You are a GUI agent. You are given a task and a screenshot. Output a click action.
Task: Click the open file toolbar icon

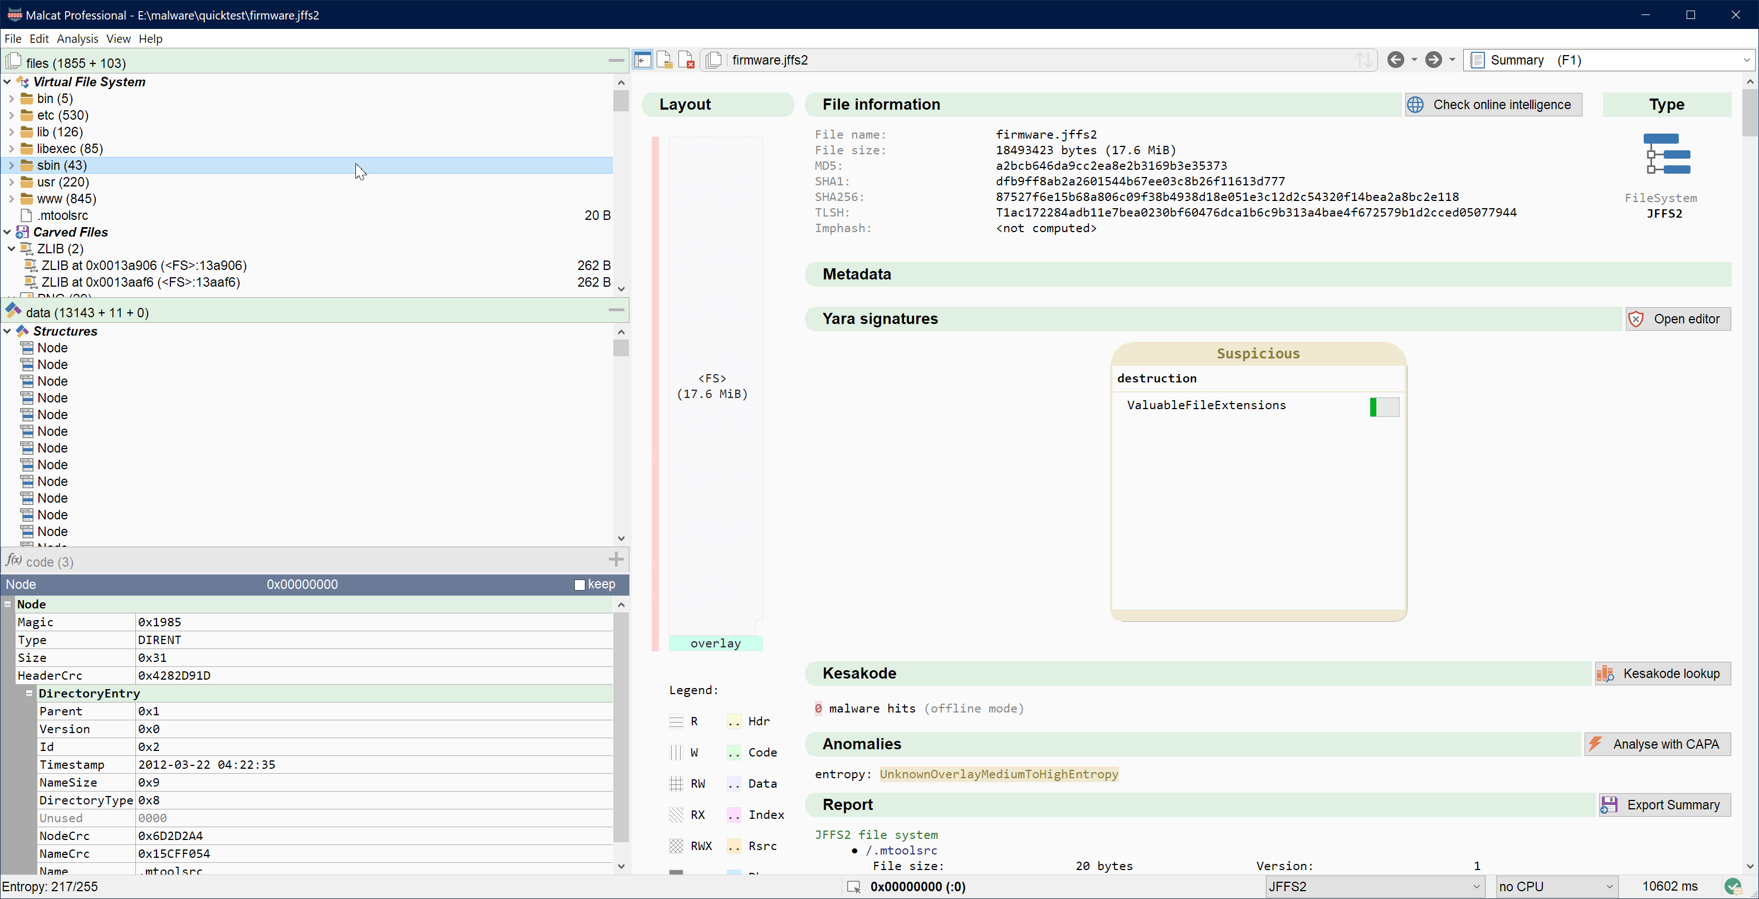664,60
